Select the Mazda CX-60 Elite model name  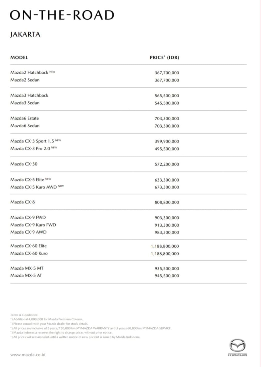click(28, 246)
